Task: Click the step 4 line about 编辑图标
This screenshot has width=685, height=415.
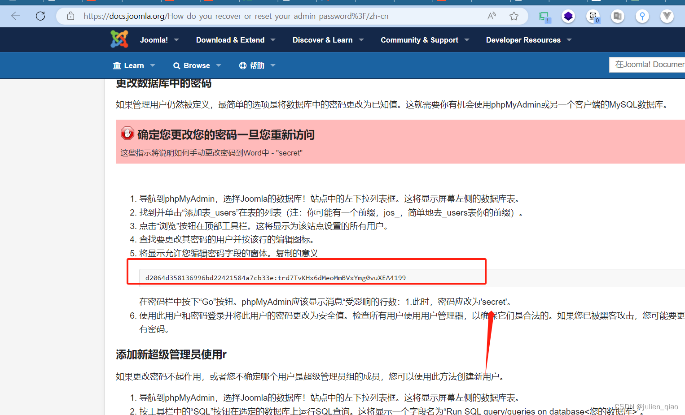Action: pyautogui.click(x=228, y=239)
